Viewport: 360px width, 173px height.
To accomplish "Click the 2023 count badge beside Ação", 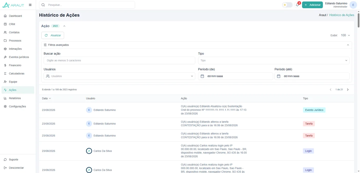I will 55,26.
